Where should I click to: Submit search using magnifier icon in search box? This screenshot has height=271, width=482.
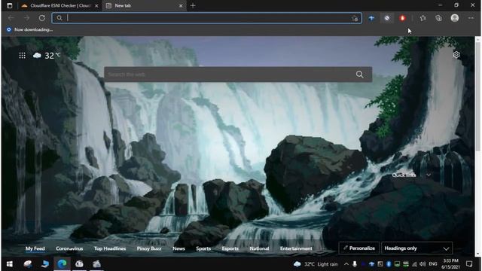[359, 75]
